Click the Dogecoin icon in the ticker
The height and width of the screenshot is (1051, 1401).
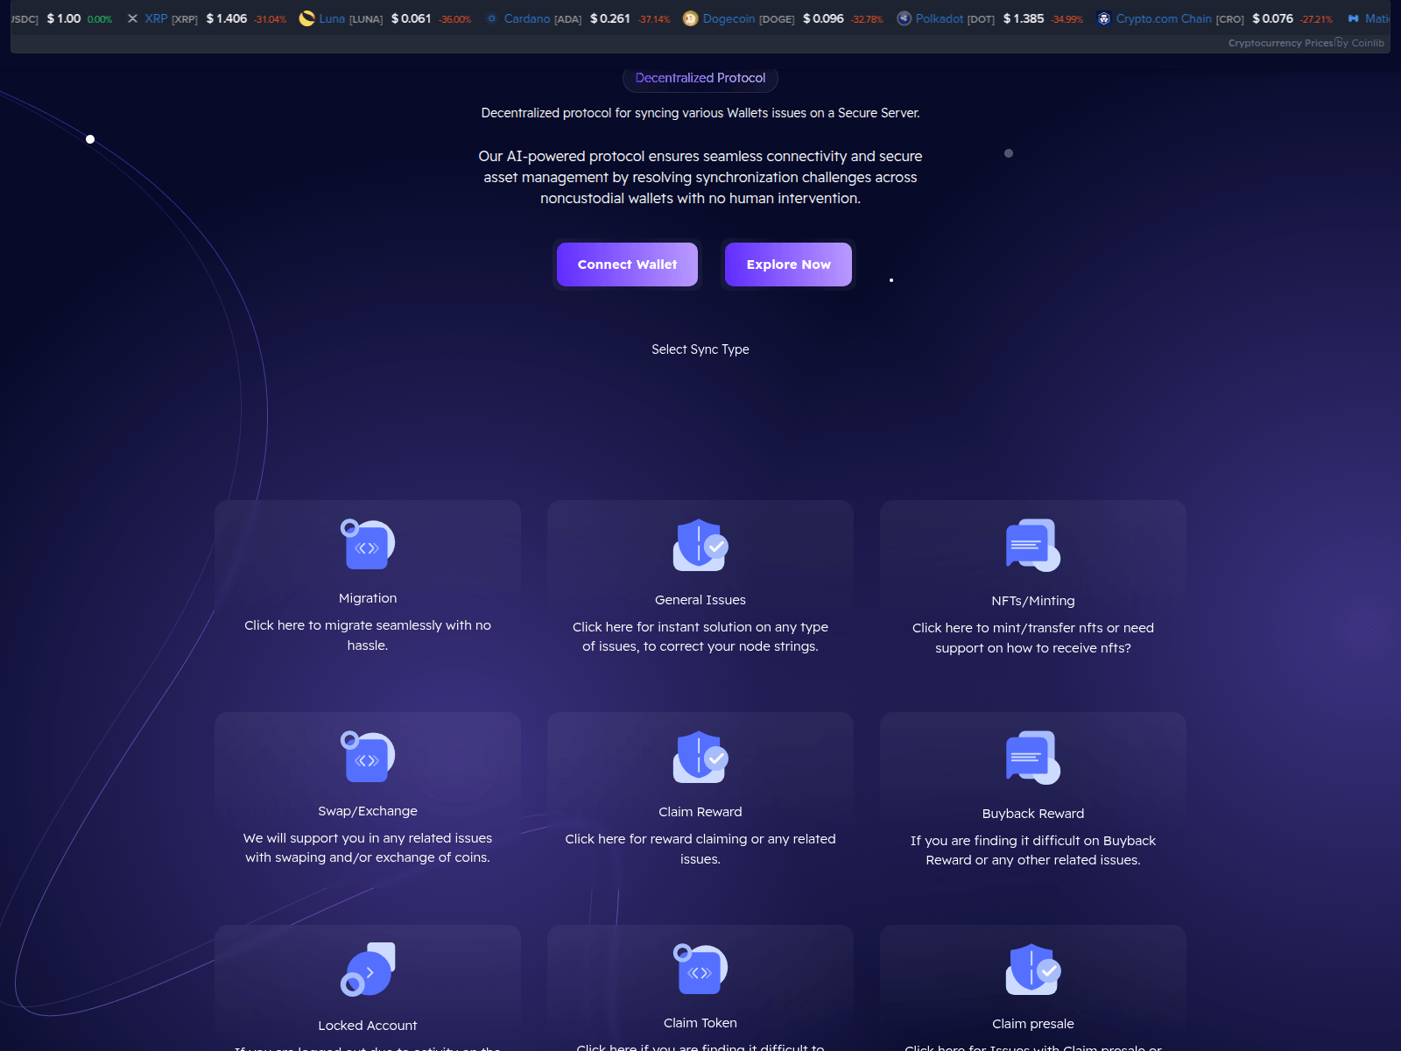[x=689, y=18]
